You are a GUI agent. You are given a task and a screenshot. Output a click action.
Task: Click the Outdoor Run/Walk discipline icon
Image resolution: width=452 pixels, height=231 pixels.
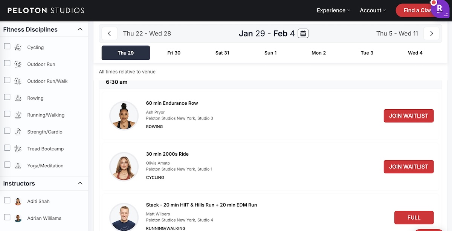pyautogui.click(x=18, y=81)
